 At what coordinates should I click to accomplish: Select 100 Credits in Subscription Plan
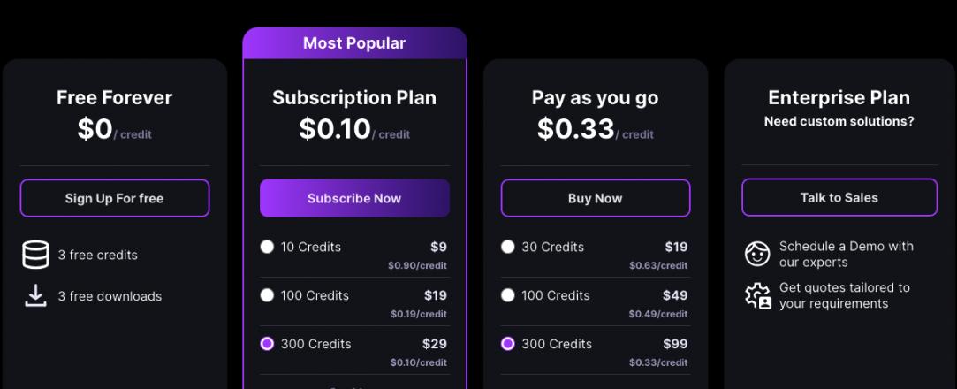[267, 295]
